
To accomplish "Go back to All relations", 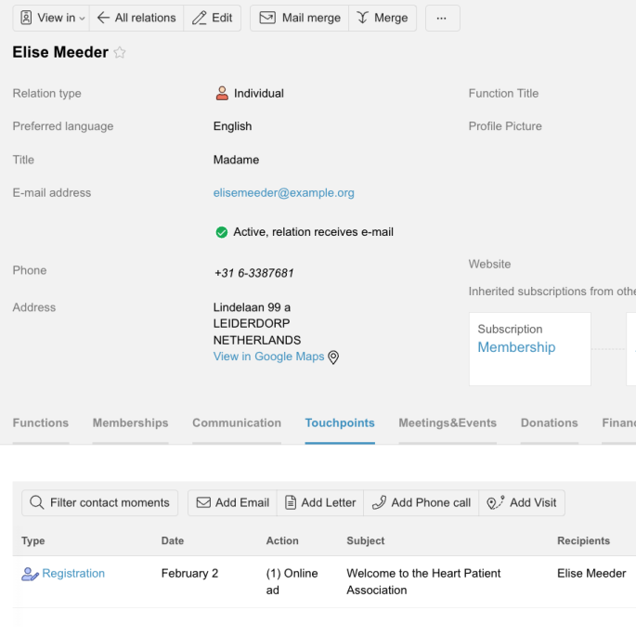I will (x=136, y=18).
